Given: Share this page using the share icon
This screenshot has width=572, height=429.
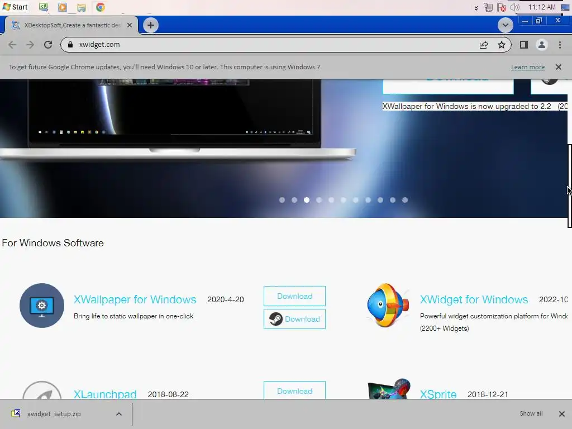Looking at the screenshot, I should [x=484, y=45].
